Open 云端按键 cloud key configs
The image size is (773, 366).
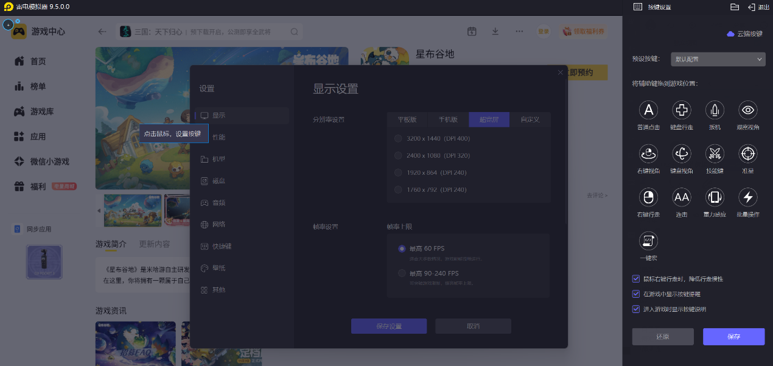pyautogui.click(x=744, y=34)
